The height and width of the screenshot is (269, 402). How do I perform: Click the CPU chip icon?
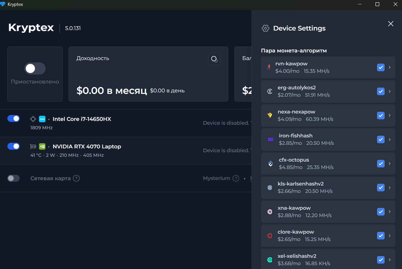[33, 119]
